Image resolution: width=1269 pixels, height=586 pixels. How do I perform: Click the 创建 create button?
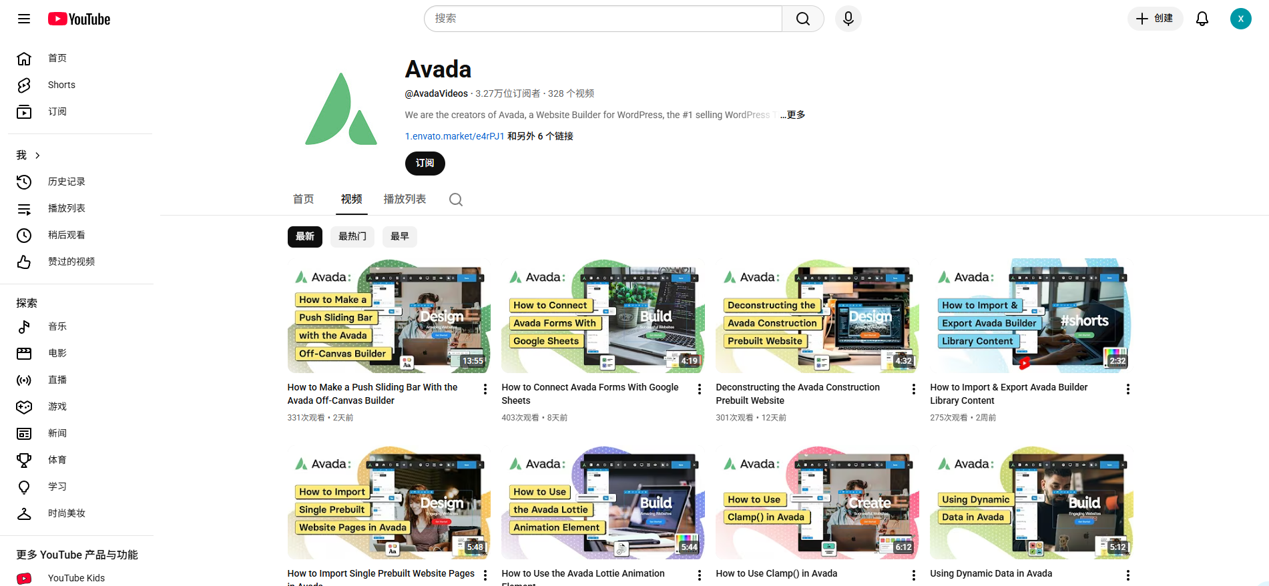pos(1156,19)
